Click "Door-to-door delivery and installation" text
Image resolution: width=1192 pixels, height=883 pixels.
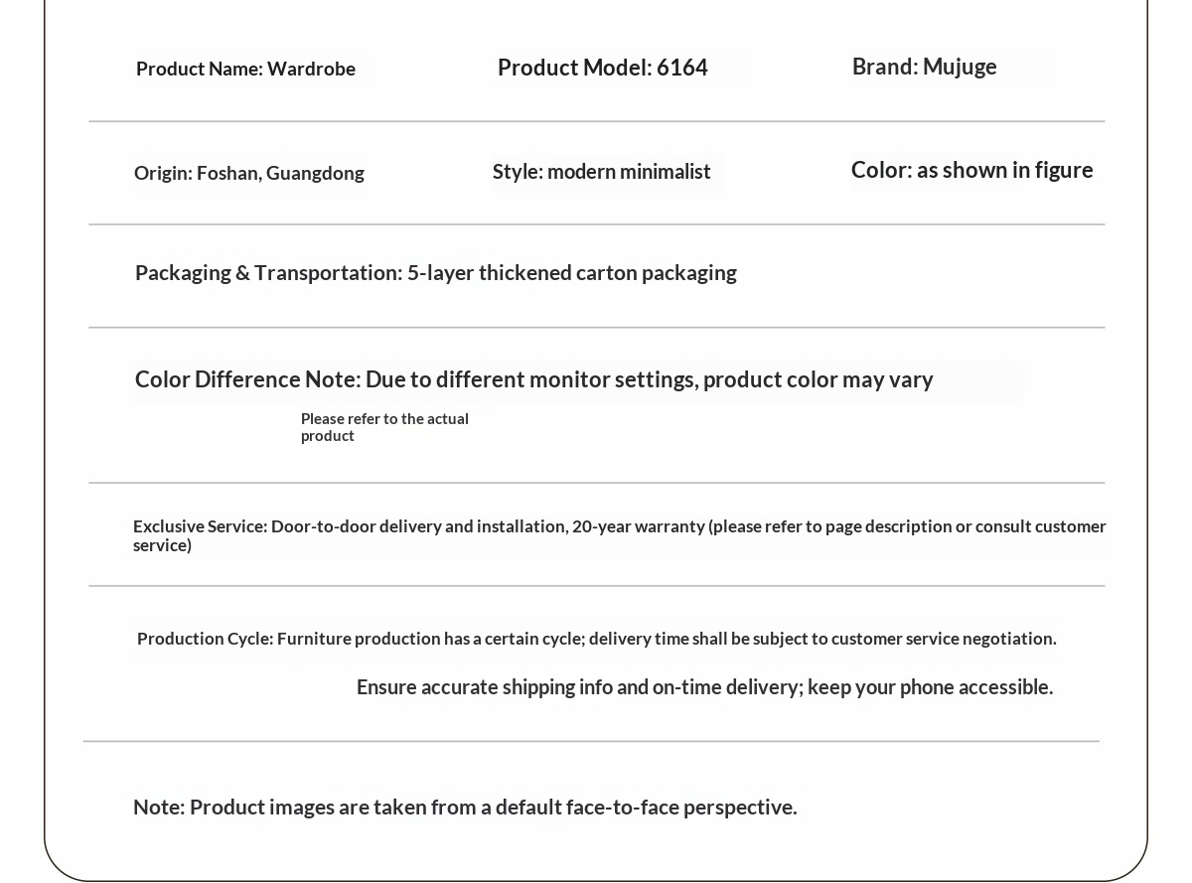click(418, 526)
